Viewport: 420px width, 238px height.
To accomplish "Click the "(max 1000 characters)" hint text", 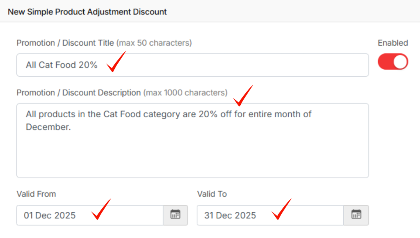I will [185, 93].
